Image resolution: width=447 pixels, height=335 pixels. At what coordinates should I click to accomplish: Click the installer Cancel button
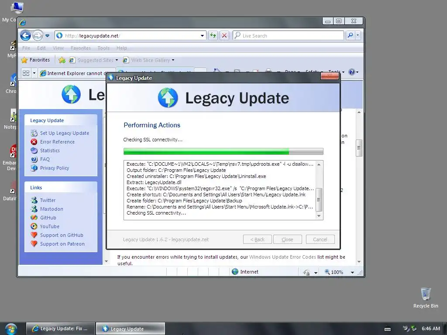(x=320, y=239)
